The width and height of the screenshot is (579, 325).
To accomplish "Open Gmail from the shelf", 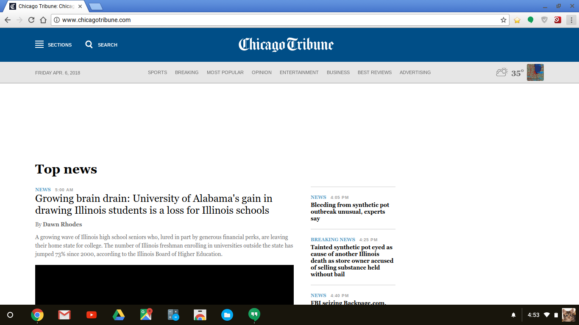I will [x=64, y=315].
